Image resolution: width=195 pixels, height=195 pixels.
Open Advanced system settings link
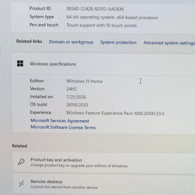pos(169,43)
